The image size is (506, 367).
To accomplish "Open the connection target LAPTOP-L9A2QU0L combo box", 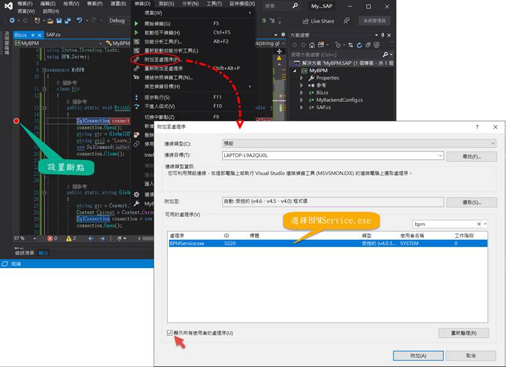I will click(333, 155).
